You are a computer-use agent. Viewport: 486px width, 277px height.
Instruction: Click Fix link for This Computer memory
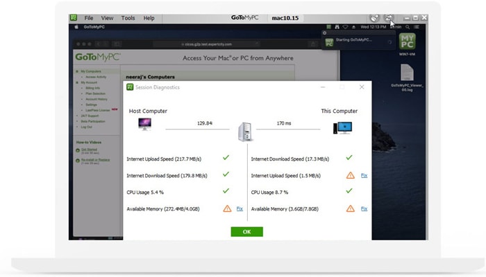coord(364,208)
